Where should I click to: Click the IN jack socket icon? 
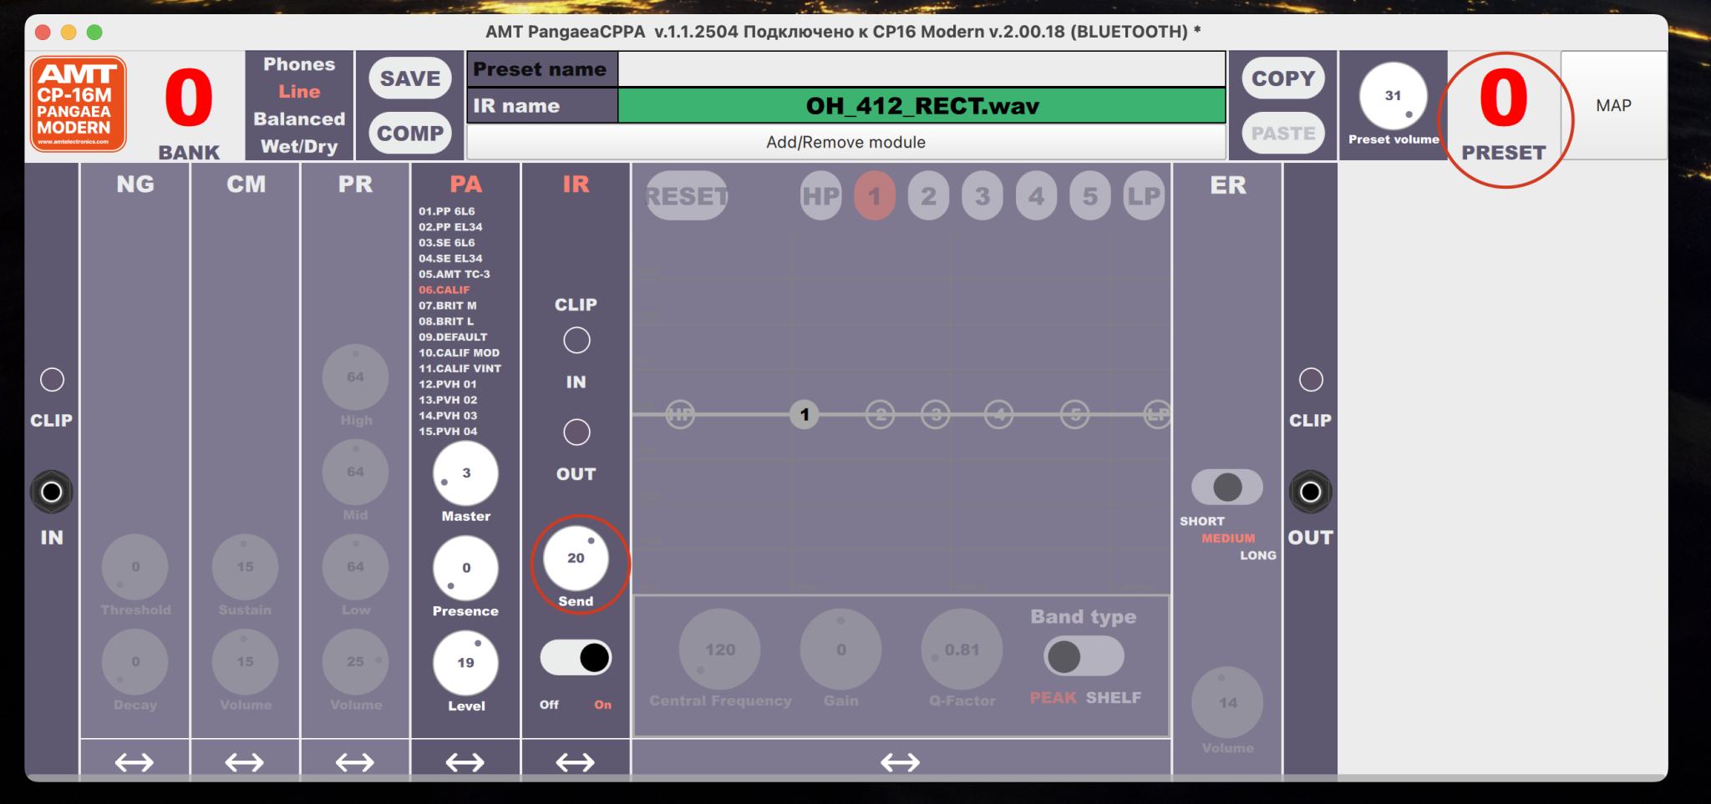click(x=52, y=492)
